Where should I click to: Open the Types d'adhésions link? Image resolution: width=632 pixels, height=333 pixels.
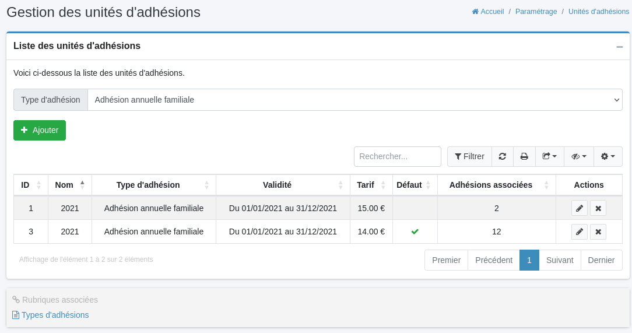(x=55, y=315)
